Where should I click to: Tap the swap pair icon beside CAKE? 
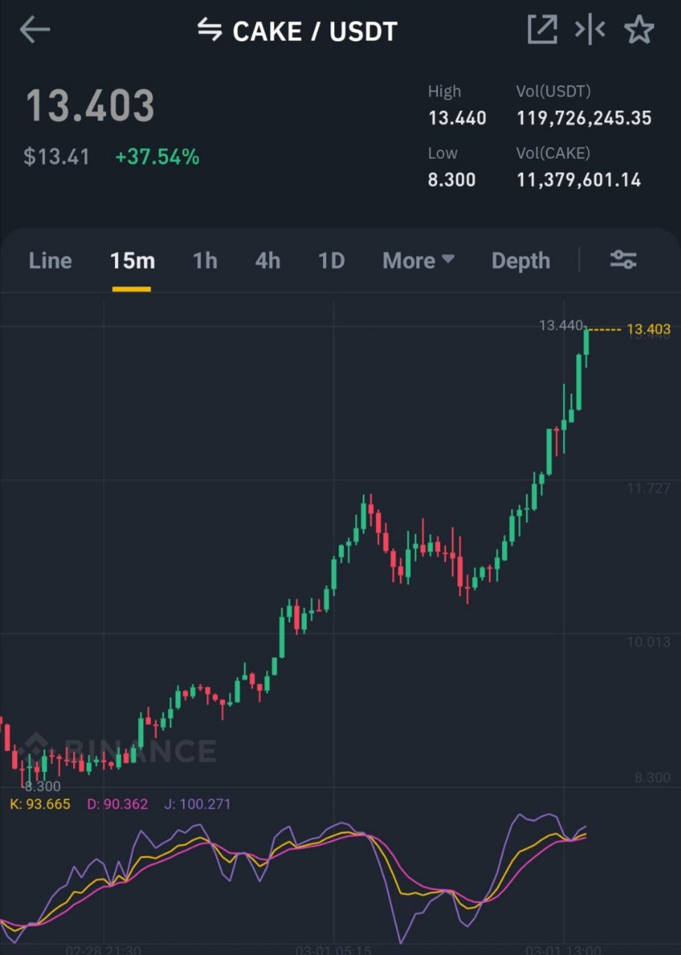210,30
